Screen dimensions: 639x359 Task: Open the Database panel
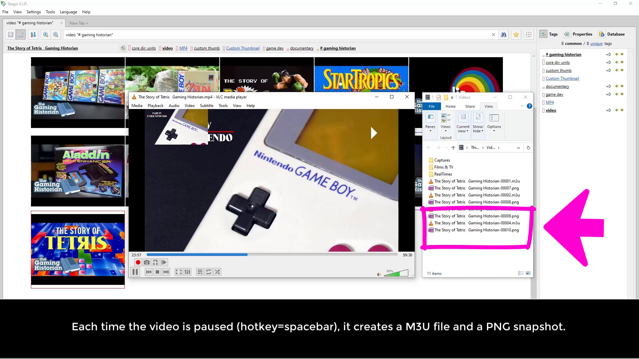click(612, 34)
